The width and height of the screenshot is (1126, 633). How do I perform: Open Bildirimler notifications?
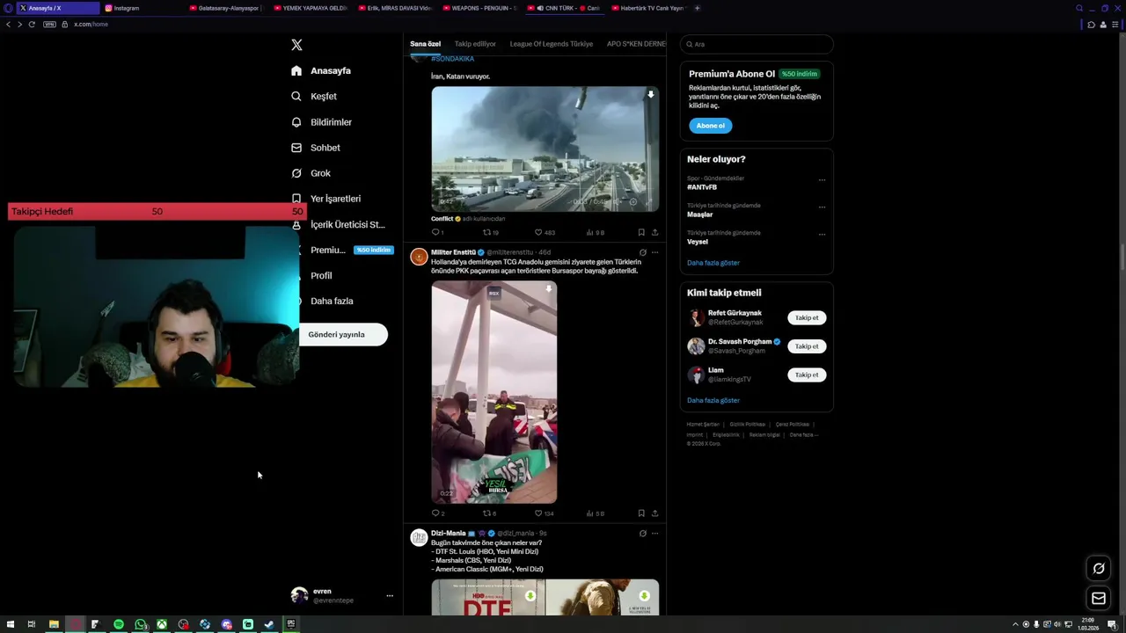tap(321, 122)
